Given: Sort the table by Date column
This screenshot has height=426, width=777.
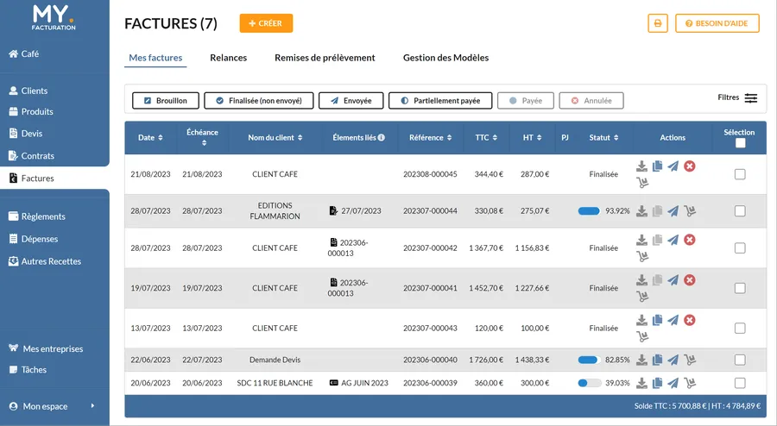Looking at the screenshot, I should click(x=150, y=137).
